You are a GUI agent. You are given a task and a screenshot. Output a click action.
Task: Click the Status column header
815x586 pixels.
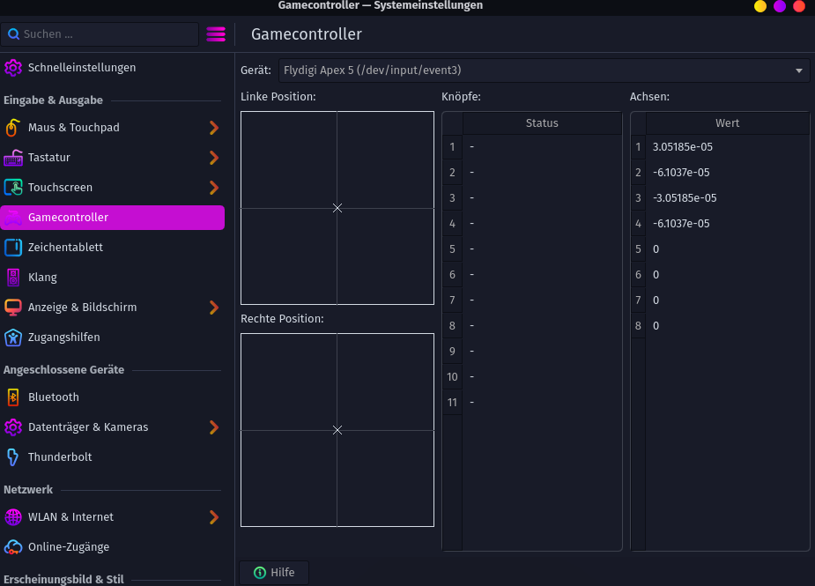[x=542, y=123]
